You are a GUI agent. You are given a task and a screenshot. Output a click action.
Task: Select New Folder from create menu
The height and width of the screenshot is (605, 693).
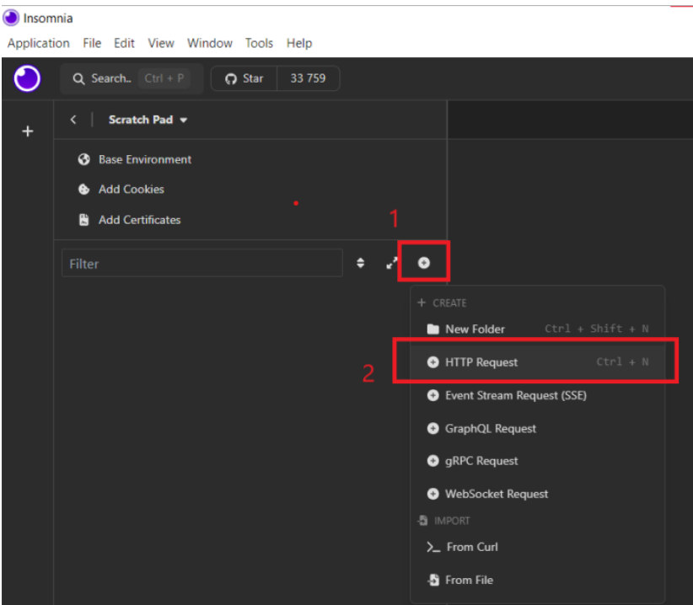(x=475, y=329)
